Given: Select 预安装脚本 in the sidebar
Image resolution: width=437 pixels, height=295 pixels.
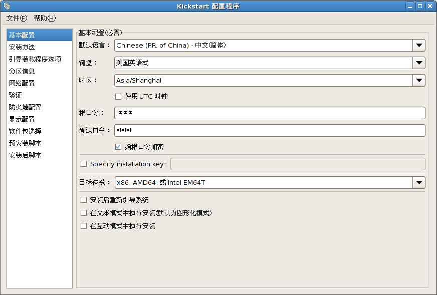Looking at the screenshot, I should point(40,143).
